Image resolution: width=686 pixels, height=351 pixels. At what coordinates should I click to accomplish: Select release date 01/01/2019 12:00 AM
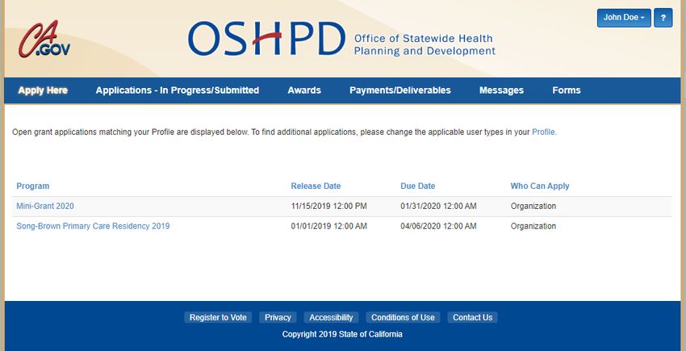click(329, 226)
